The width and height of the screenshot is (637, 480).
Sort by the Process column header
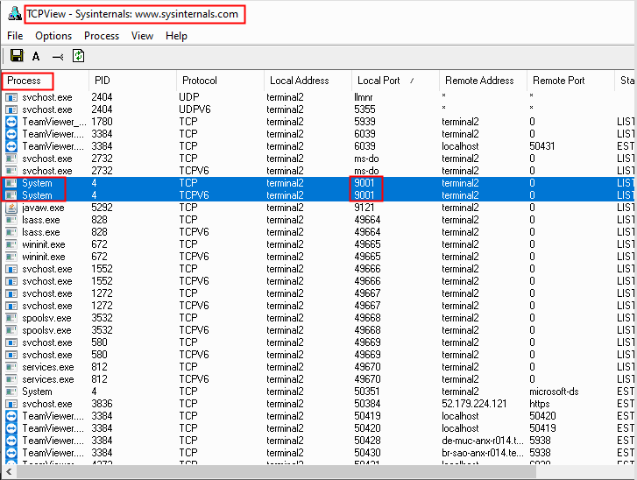pyautogui.click(x=45, y=81)
